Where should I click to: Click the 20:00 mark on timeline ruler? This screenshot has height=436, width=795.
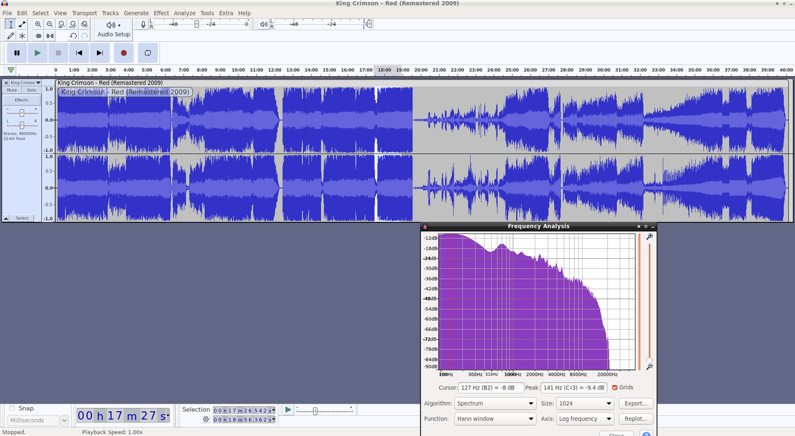(420, 70)
